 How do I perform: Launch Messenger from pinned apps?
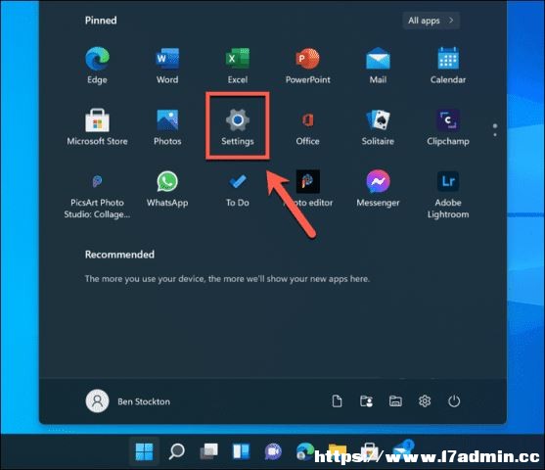(x=378, y=188)
